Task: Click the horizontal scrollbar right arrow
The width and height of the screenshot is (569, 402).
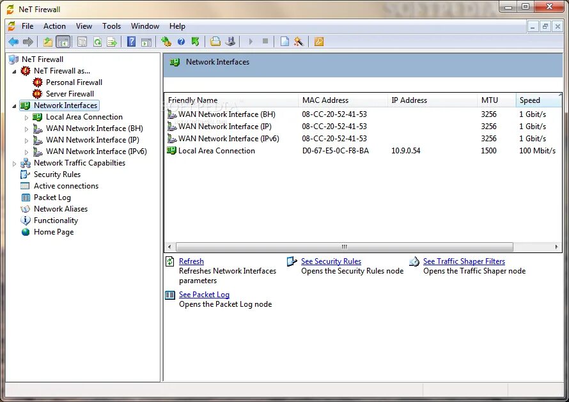Action: click(x=557, y=247)
